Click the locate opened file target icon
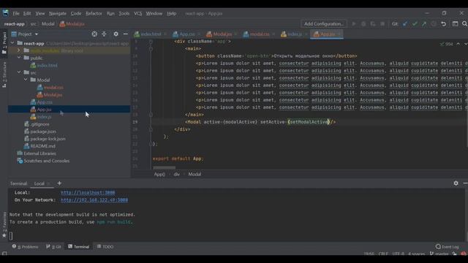The width and height of the screenshot is (468, 263). [x=94, y=34]
